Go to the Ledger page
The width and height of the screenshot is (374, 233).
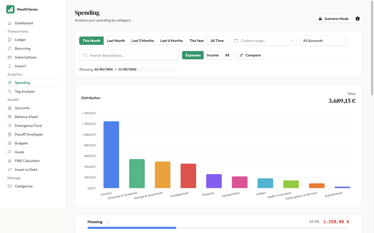point(33,40)
